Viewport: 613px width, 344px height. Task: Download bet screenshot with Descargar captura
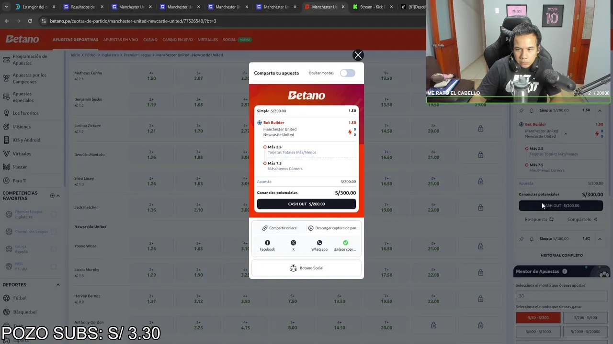334,228
